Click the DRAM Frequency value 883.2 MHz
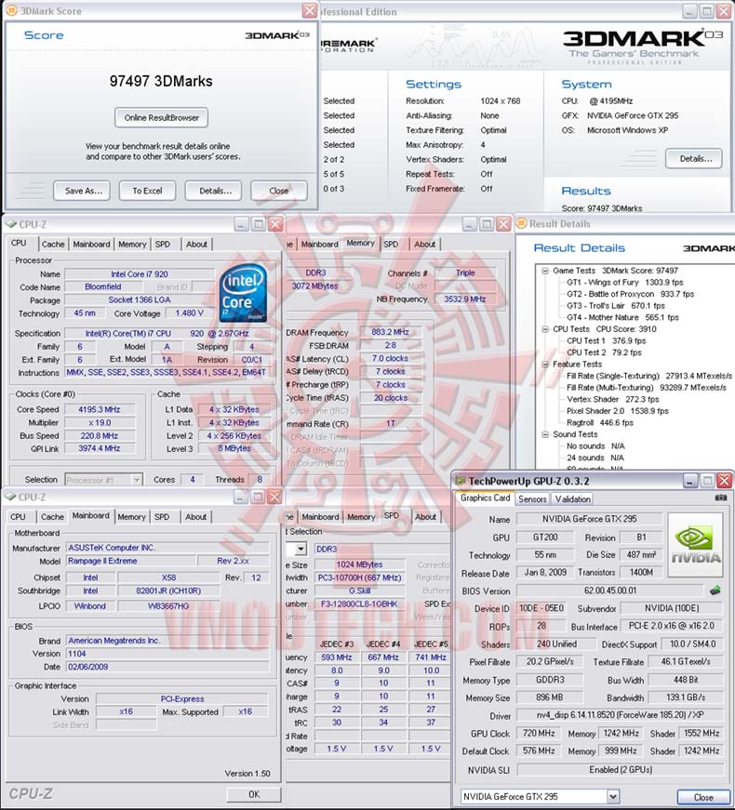The height and width of the screenshot is (810, 735). 391,333
